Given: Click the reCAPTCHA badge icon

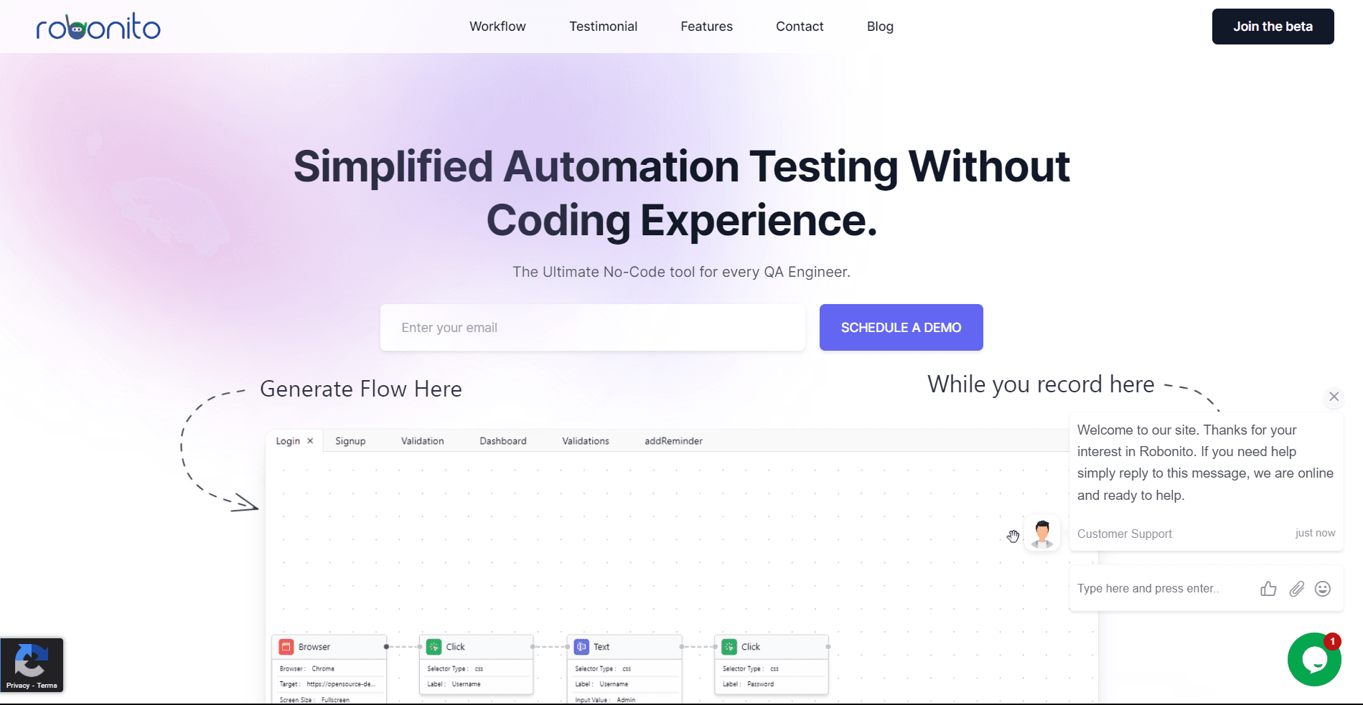Looking at the screenshot, I should click(32, 661).
